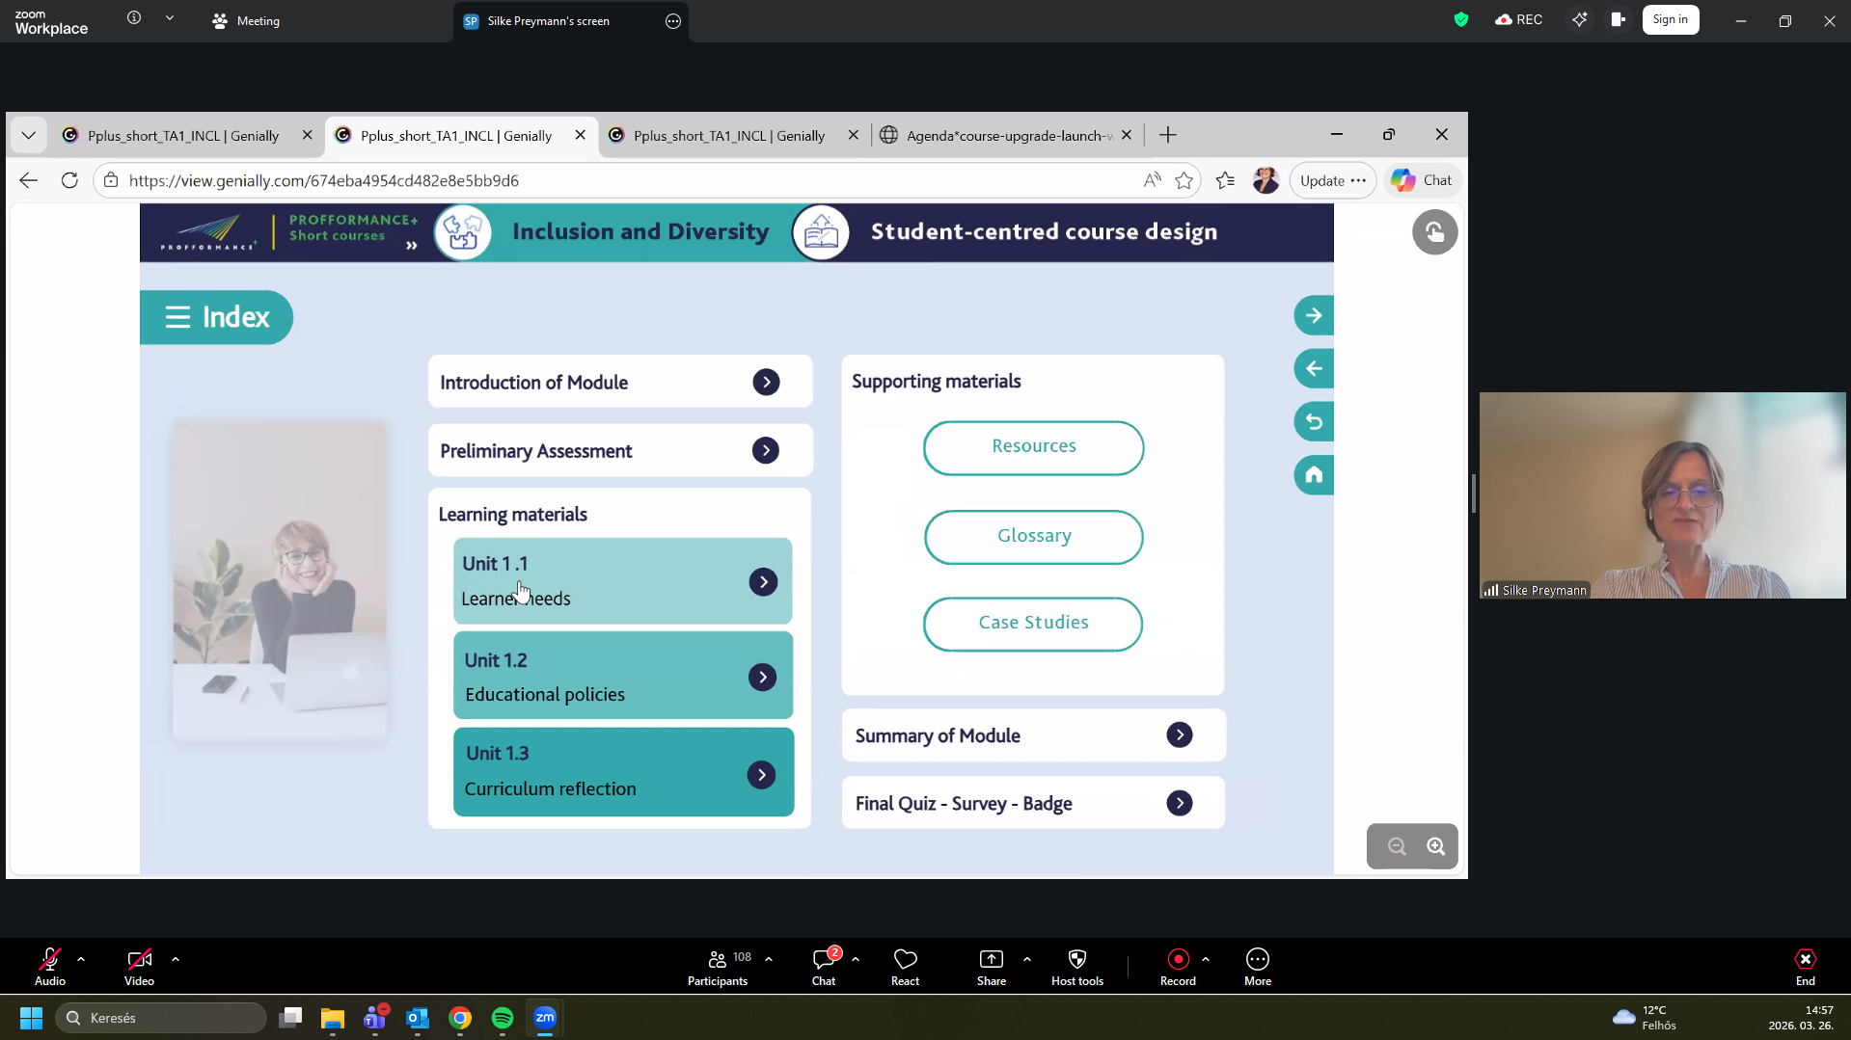
Task: Open the Case Studies button
Action: pos(1033,623)
